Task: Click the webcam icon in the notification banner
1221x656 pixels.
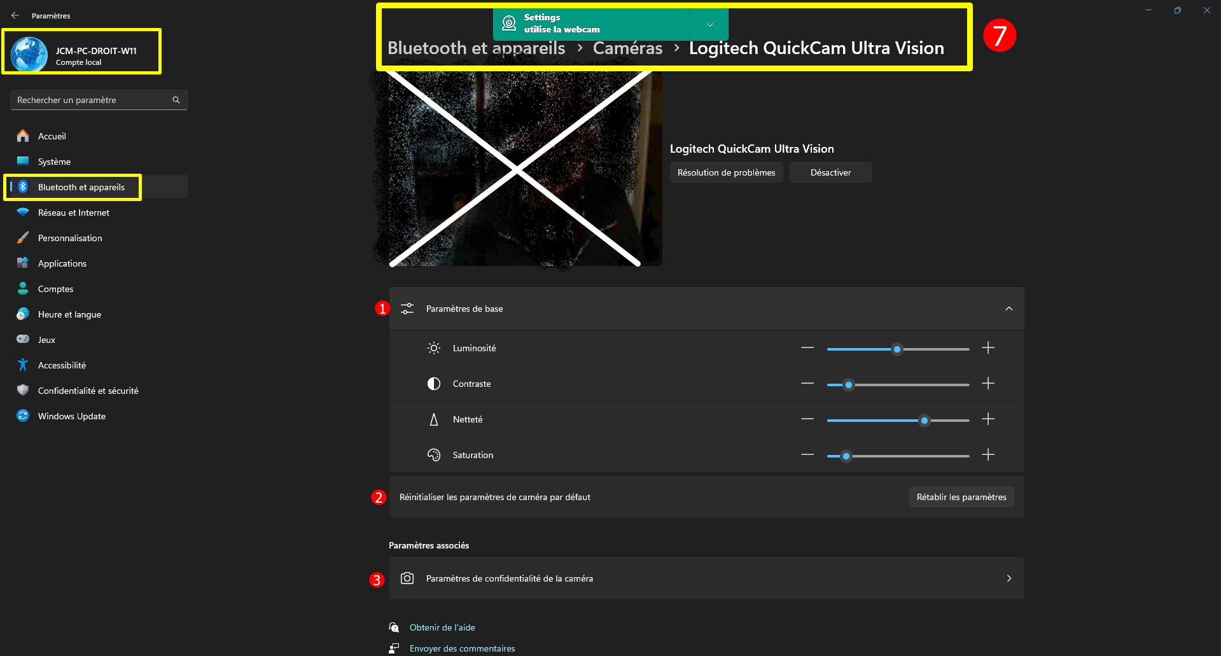Action: [509, 24]
